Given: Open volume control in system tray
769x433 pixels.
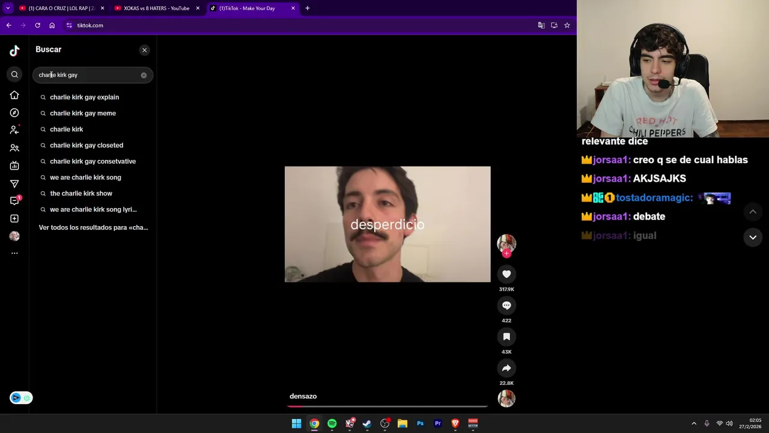Looking at the screenshot, I should tap(729, 423).
